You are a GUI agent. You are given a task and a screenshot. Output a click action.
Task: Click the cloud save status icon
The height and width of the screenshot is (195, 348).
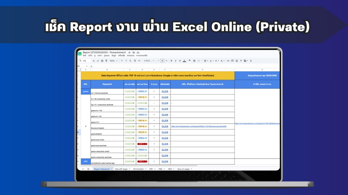(x=138, y=53)
